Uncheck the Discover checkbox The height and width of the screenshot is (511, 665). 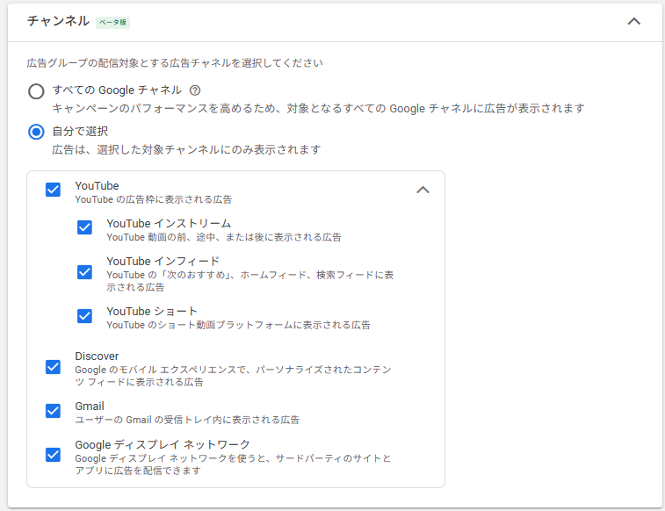click(x=53, y=366)
